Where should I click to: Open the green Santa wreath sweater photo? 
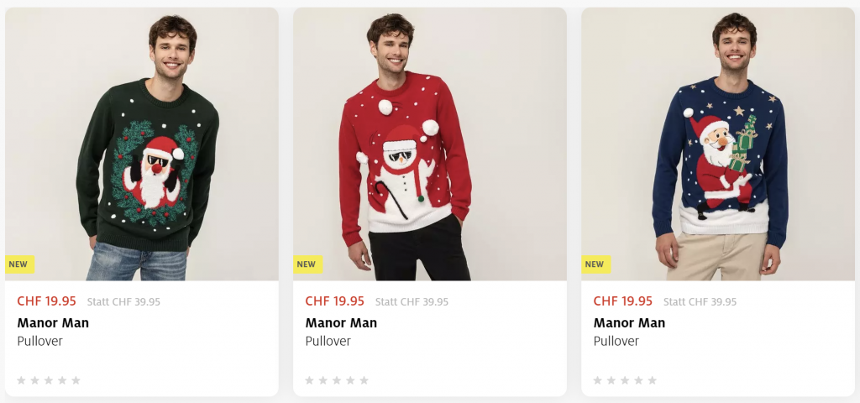point(141,143)
